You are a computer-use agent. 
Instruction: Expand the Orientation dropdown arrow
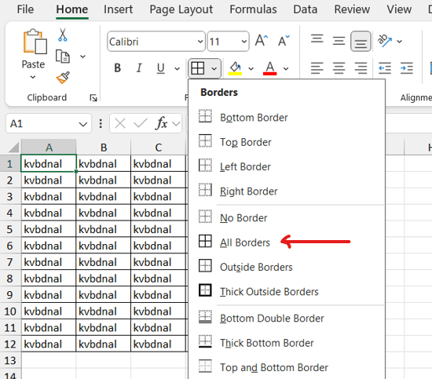[x=399, y=42]
